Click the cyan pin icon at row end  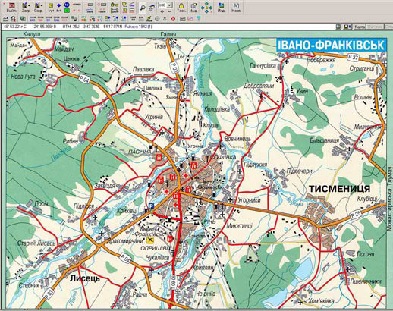pyautogui.click(x=199, y=19)
